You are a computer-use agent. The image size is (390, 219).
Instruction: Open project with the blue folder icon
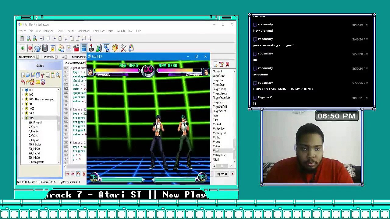point(37,48)
